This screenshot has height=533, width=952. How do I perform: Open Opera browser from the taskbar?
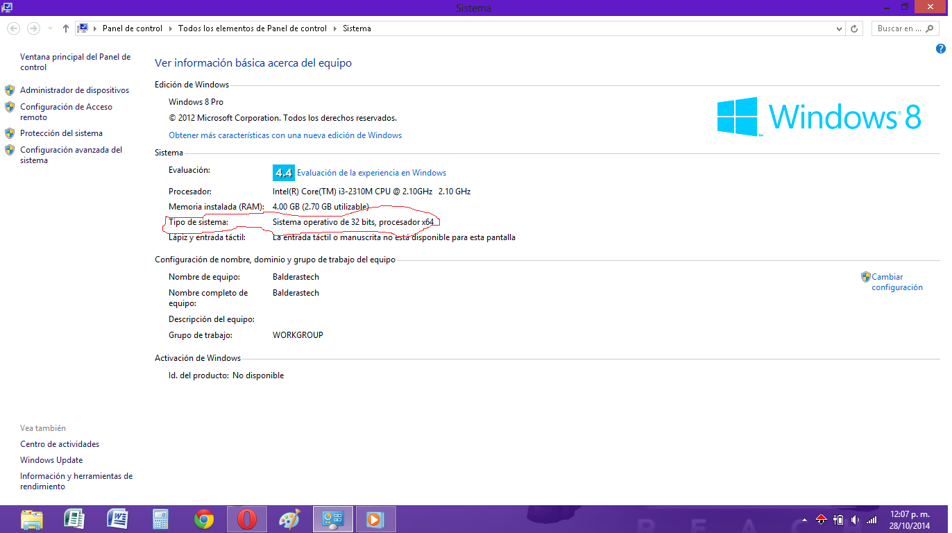[x=246, y=518]
